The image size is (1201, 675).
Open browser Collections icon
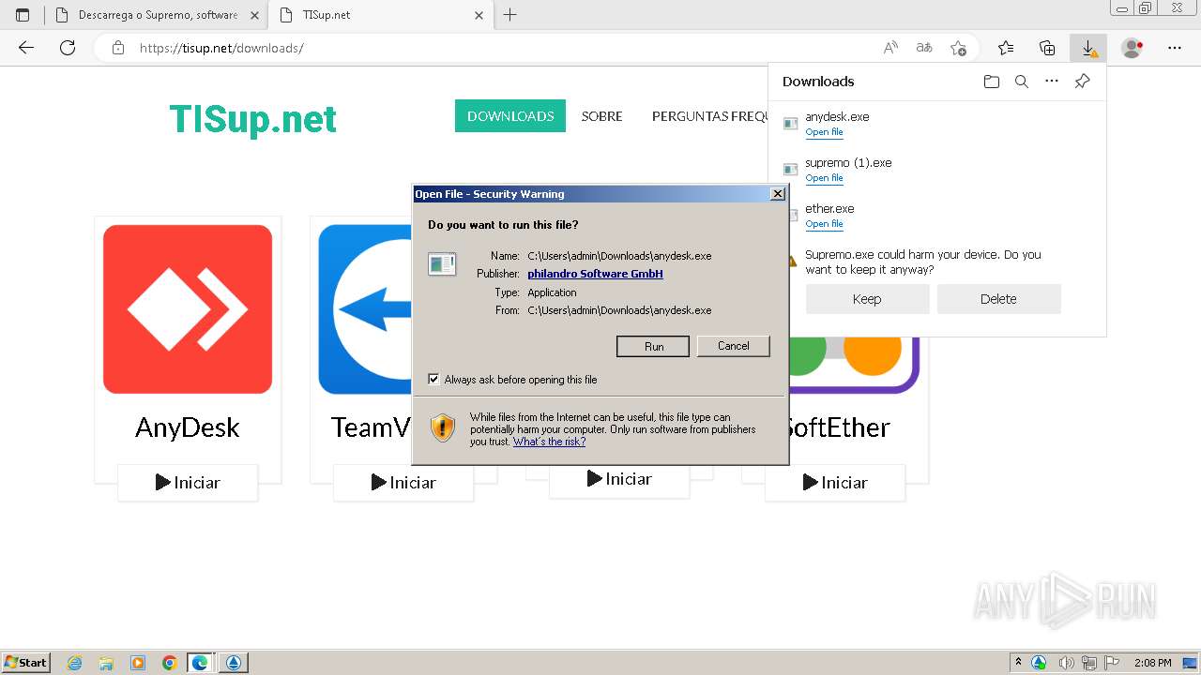coord(1047,48)
